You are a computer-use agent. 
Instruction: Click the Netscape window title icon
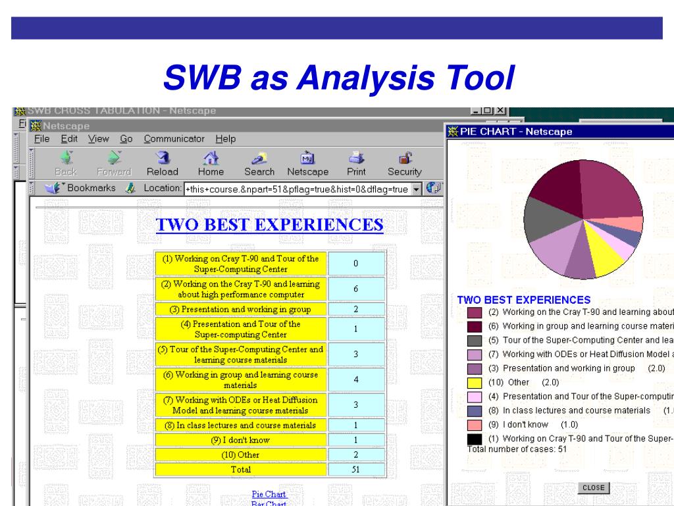36,126
